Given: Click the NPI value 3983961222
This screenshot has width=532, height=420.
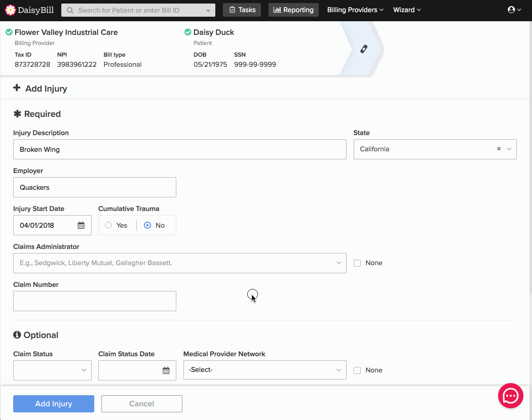Looking at the screenshot, I should [x=77, y=64].
